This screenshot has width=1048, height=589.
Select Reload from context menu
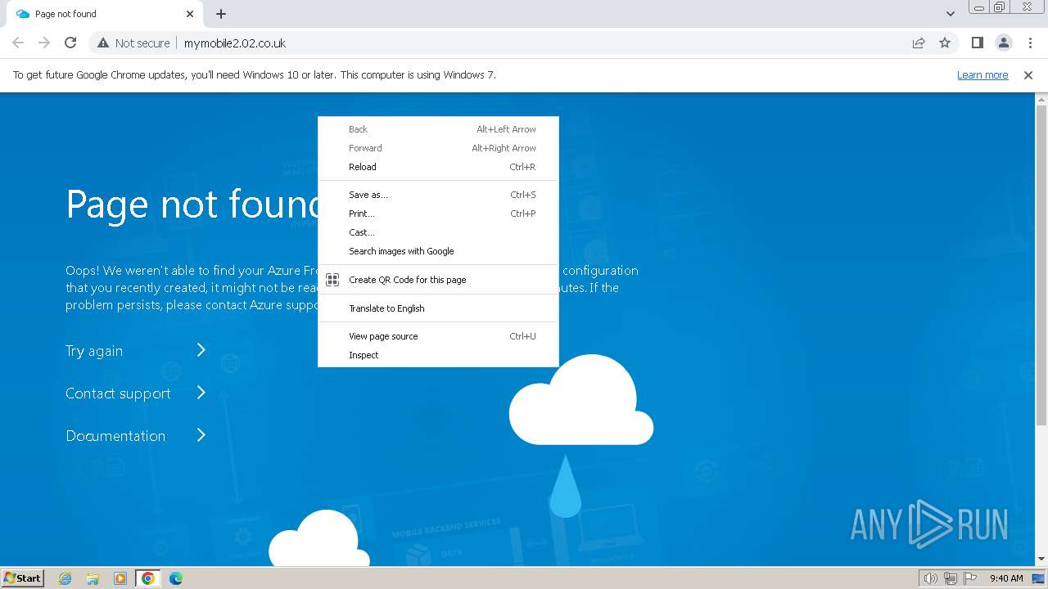(x=438, y=167)
